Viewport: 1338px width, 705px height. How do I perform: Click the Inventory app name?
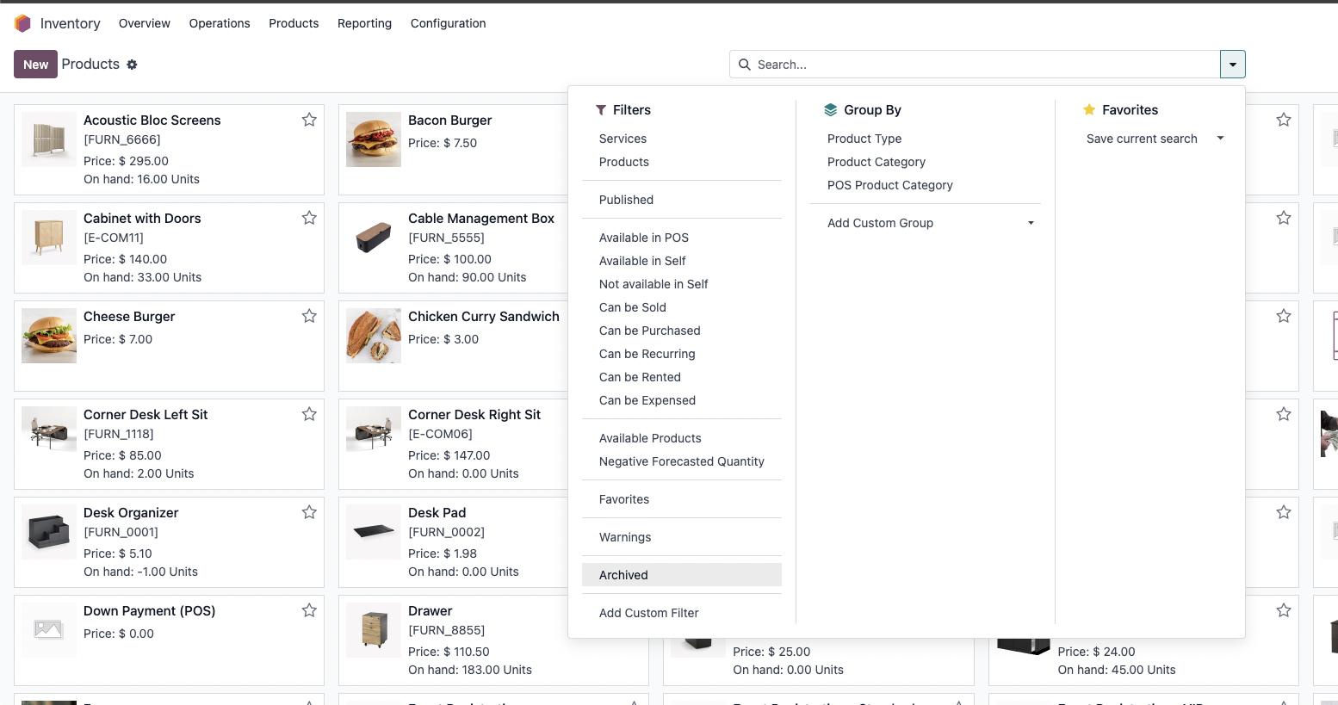click(x=71, y=23)
